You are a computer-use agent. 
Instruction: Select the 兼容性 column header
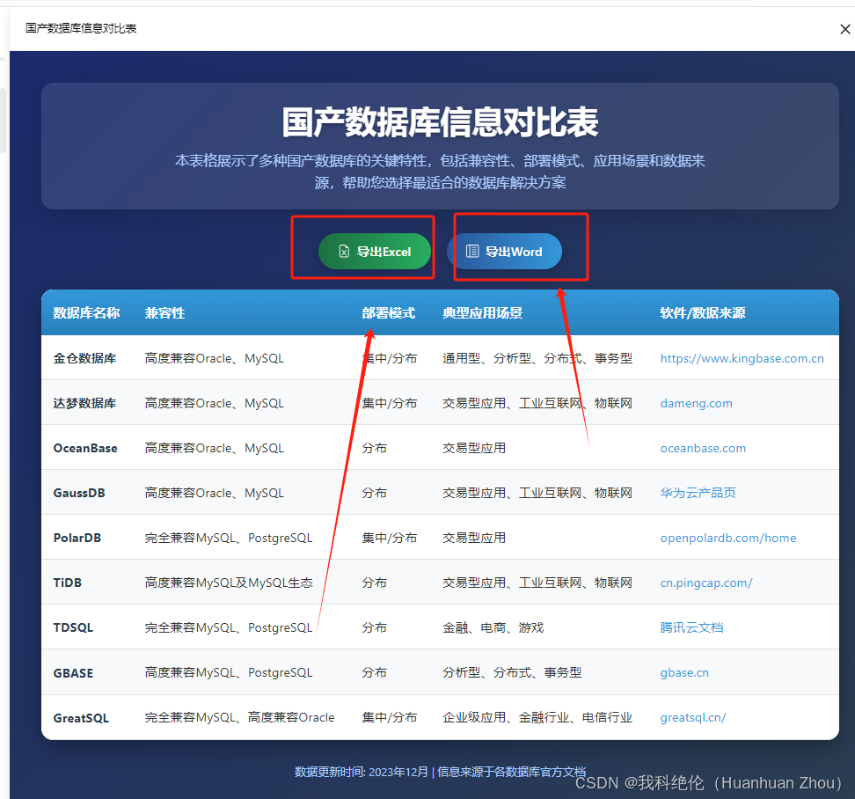point(164,313)
